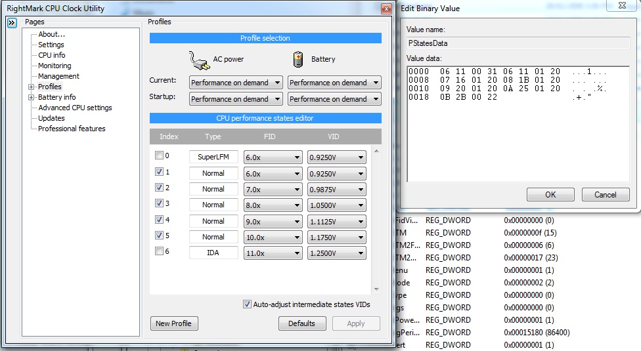Open the Startup AC power profile dropdown

236,99
